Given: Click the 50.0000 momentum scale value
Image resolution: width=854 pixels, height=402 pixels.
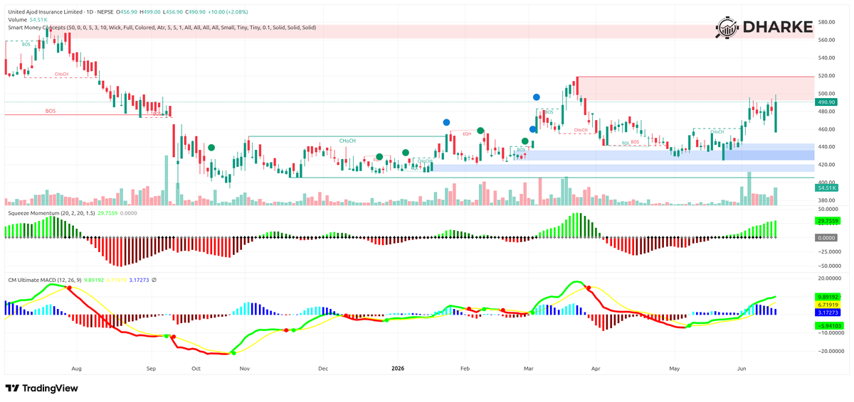Looking at the screenshot, I should [x=829, y=210].
